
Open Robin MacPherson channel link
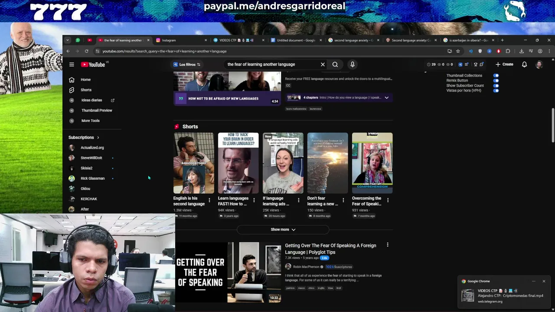pos(306,267)
